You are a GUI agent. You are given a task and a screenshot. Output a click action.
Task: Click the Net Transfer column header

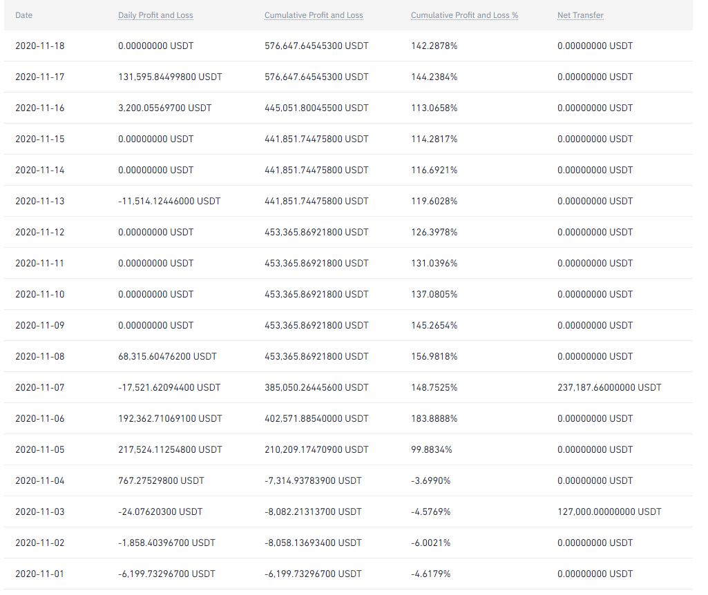tap(580, 15)
